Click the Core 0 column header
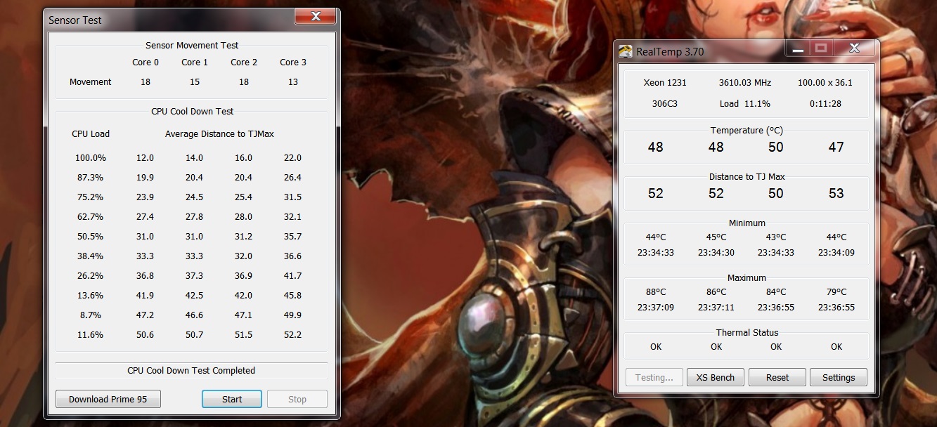Viewport: 937px width, 427px height. (x=146, y=62)
